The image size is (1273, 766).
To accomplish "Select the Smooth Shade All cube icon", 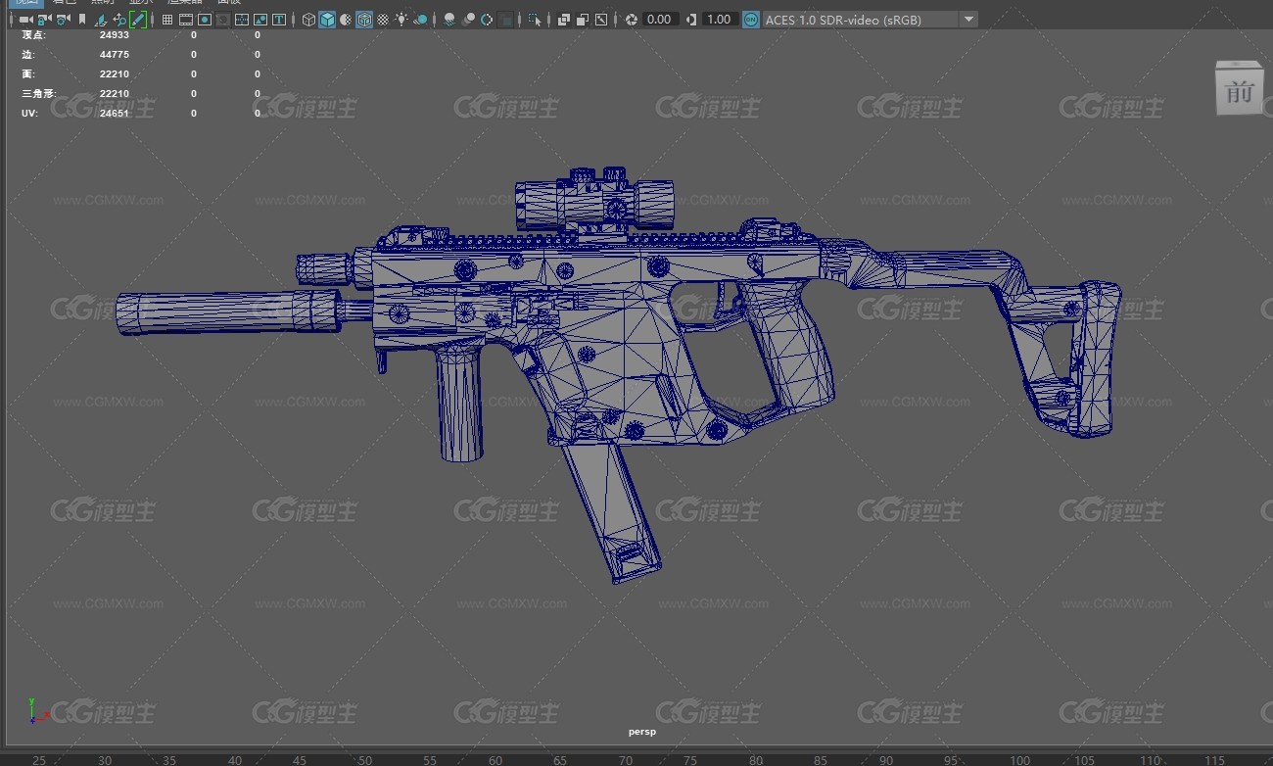I will pos(327,20).
